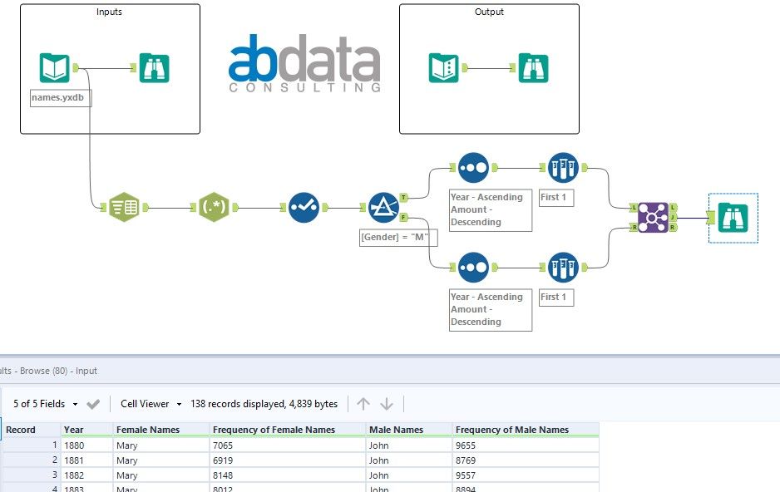Click the Female Names column header

(161, 430)
